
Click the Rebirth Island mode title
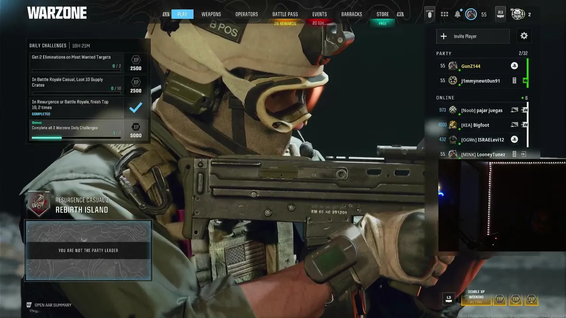click(82, 210)
